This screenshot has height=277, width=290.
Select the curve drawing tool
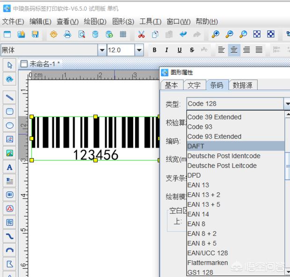point(10,236)
